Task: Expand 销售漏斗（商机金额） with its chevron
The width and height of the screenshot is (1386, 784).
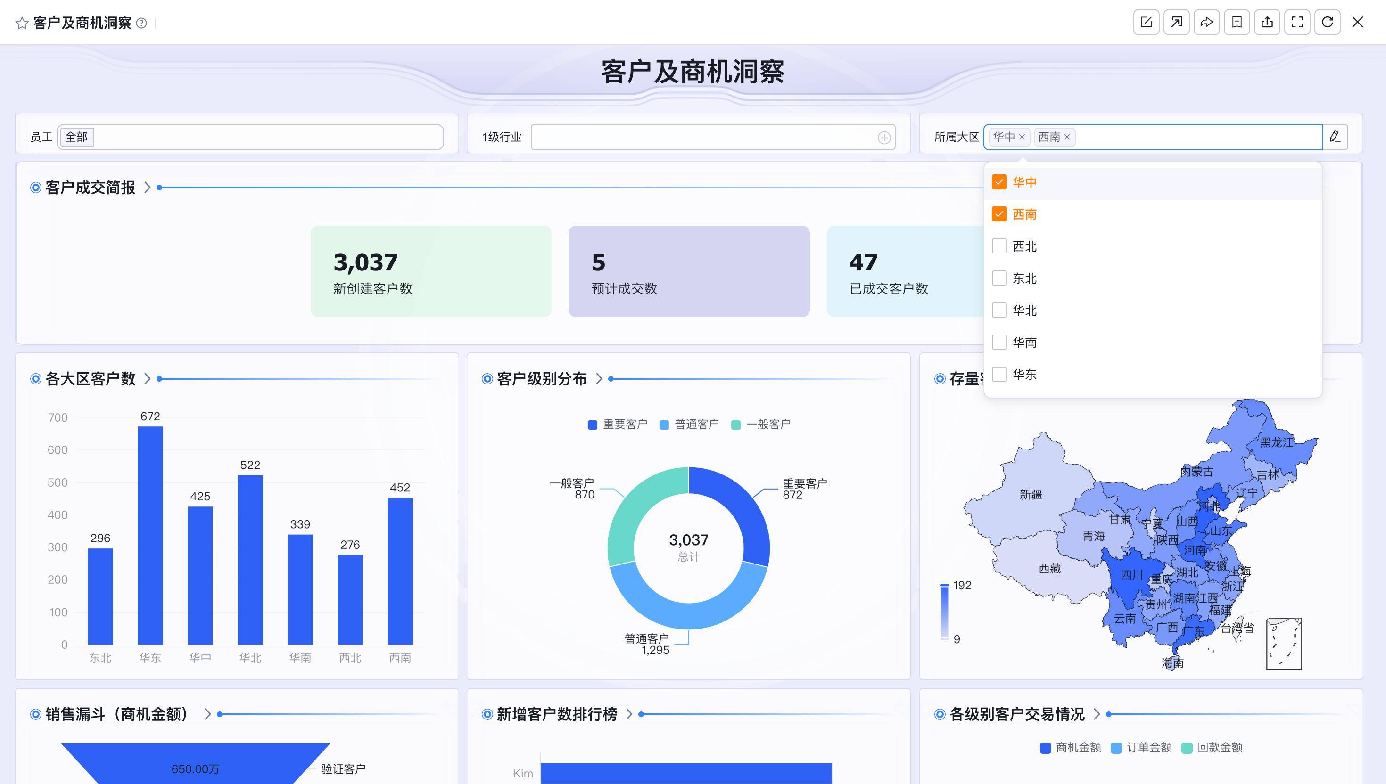Action: click(207, 715)
